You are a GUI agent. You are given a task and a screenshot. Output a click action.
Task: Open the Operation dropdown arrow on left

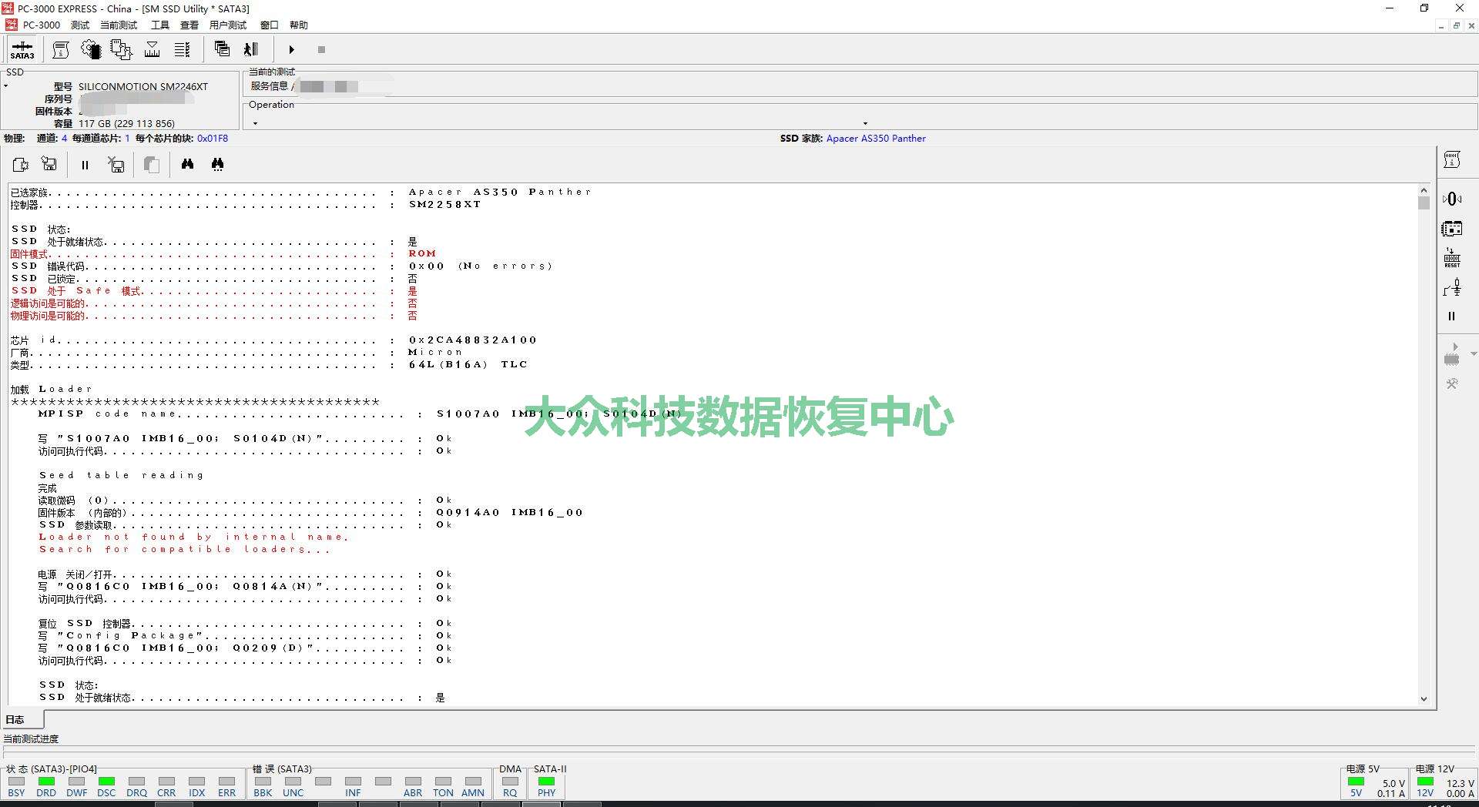point(255,123)
